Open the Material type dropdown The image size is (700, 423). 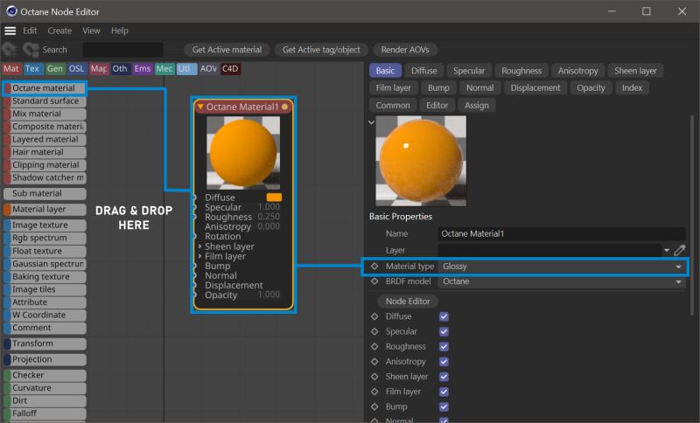pyautogui.click(x=562, y=267)
